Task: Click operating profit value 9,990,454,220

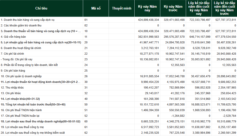Action: coord(150,82)
